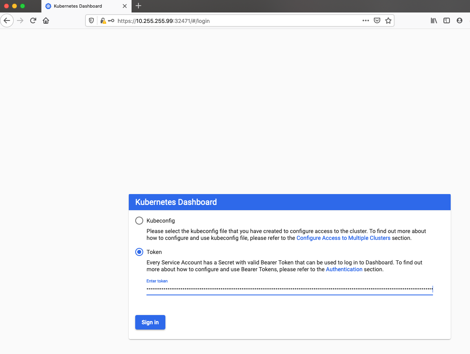Click the Kubernetes Dashboard header title
Viewport: 470px width, 354px height.
tap(176, 202)
